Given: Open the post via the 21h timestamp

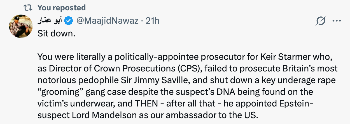Looking at the screenshot, I should pyautogui.click(x=152, y=21).
